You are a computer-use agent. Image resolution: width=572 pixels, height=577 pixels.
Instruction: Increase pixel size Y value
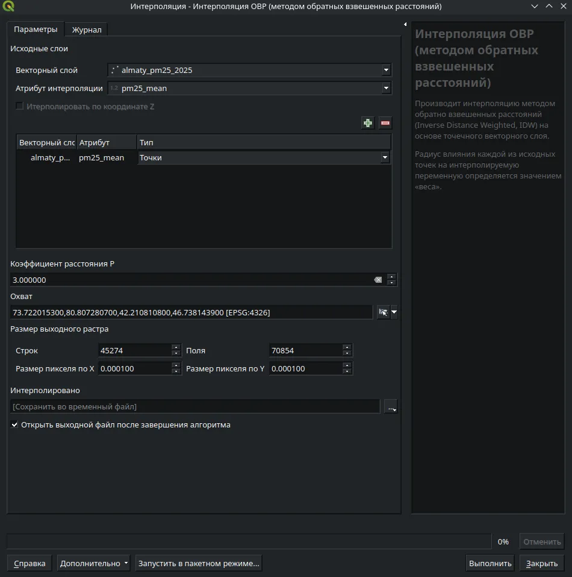(347, 365)
